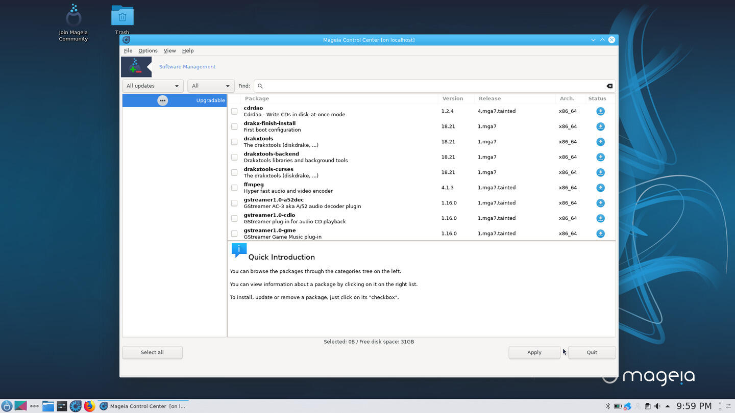
Task: Open the View menu
Action: [169, 51]
